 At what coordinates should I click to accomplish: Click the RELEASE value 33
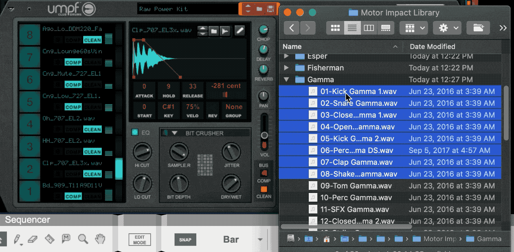coord(193,86)
